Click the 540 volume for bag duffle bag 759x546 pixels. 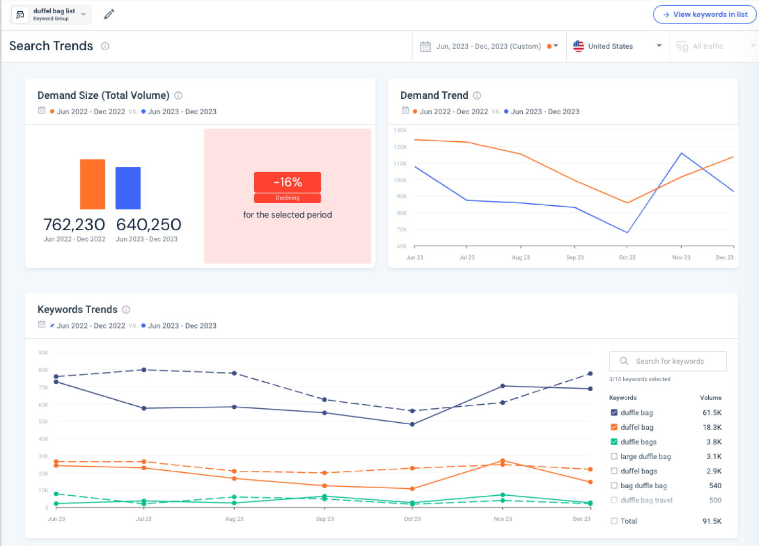point(715,486)
